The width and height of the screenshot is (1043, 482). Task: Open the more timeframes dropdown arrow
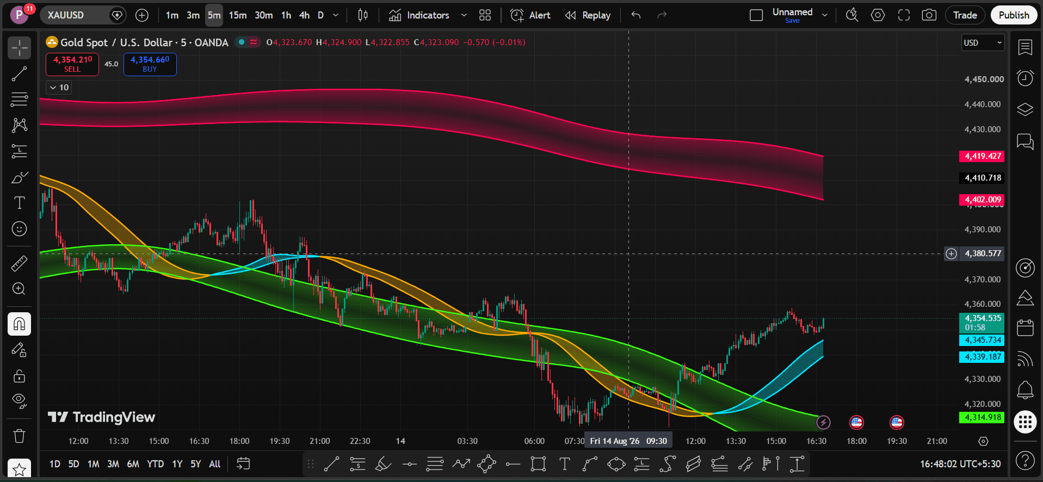click(336, 15)
